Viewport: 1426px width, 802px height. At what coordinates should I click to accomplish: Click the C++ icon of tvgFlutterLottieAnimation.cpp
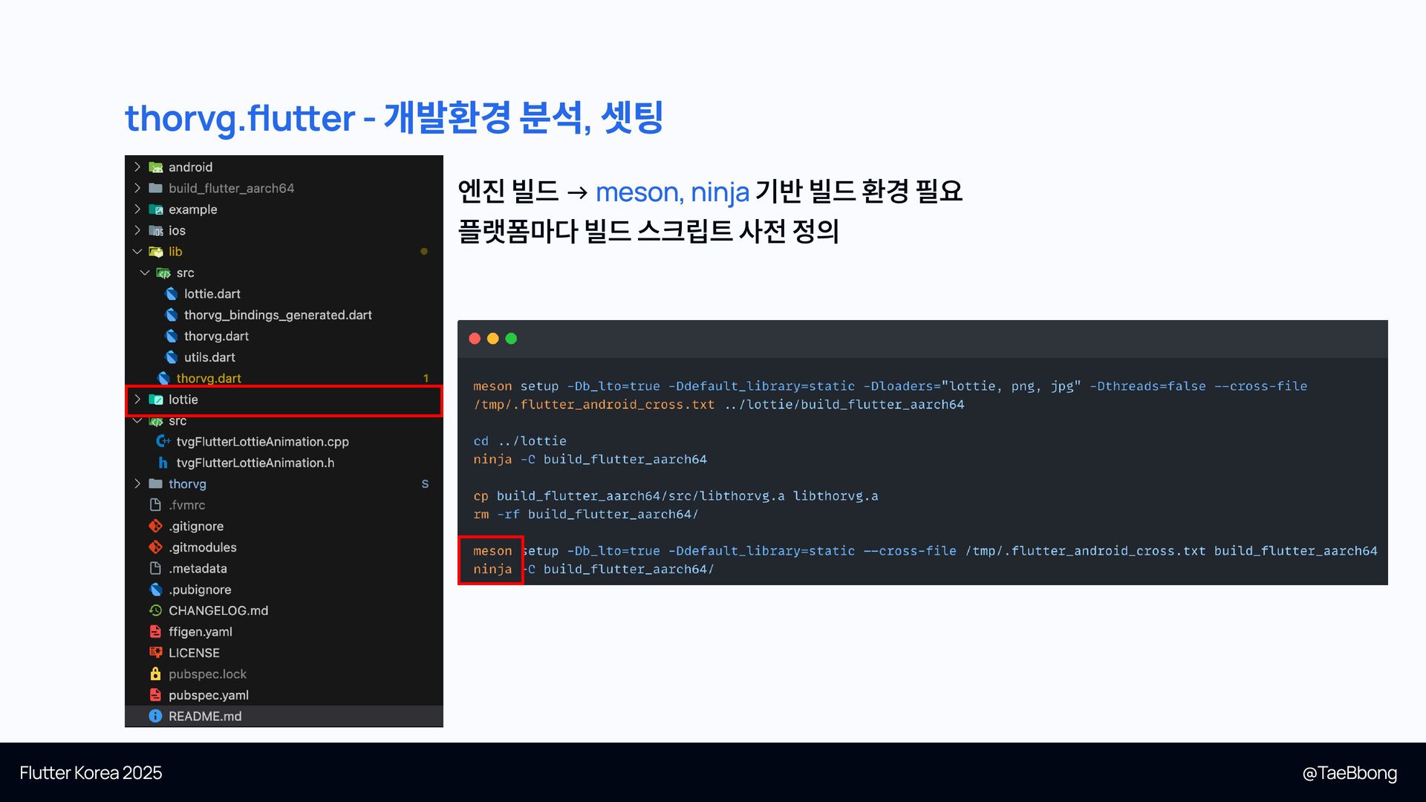point(163,442)
